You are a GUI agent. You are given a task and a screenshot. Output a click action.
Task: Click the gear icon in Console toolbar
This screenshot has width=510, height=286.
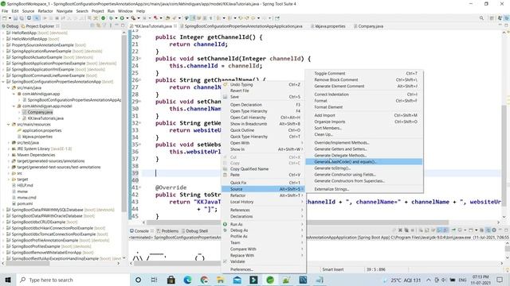494,230
